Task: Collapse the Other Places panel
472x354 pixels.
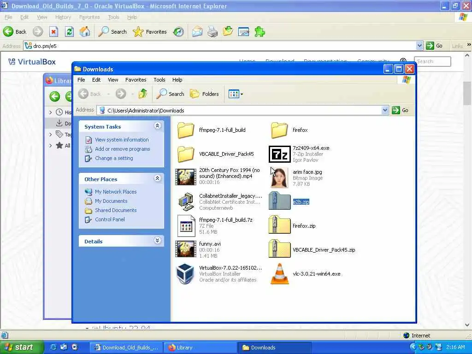Action: [x=158, y=178]
